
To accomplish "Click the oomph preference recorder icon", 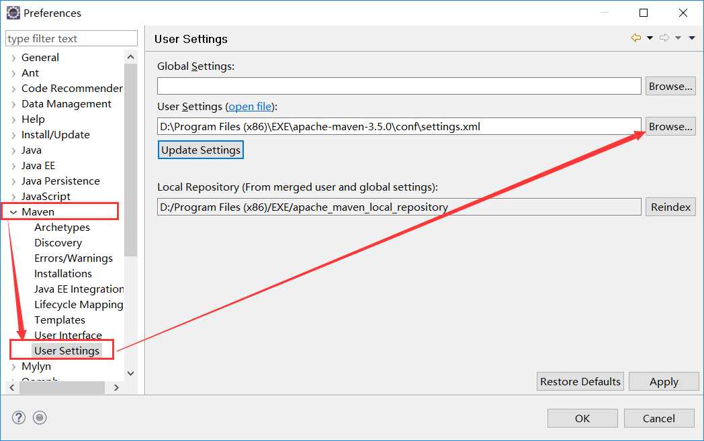I will click(x=40, y=418).
